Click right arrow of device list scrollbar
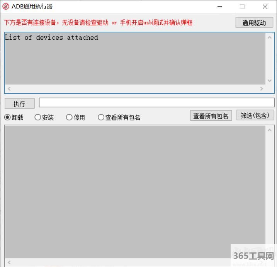The image size is (277, 267). click(262, 89)
